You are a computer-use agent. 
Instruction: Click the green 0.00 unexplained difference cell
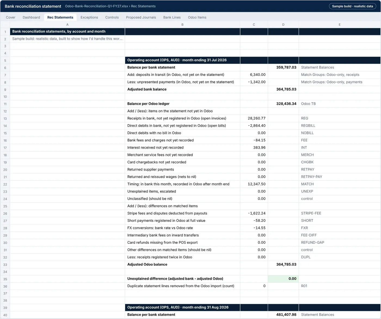(x=283, y=279)
